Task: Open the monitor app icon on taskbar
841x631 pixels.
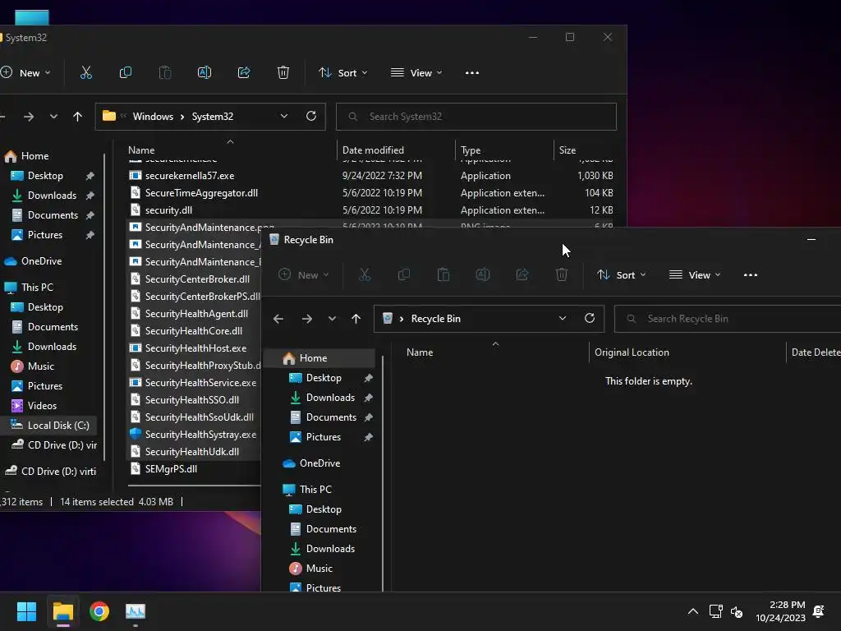Action: pyautogui.click(x=136, y=611)
